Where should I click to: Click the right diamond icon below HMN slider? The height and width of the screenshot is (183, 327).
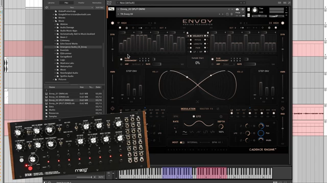[283, 108]
